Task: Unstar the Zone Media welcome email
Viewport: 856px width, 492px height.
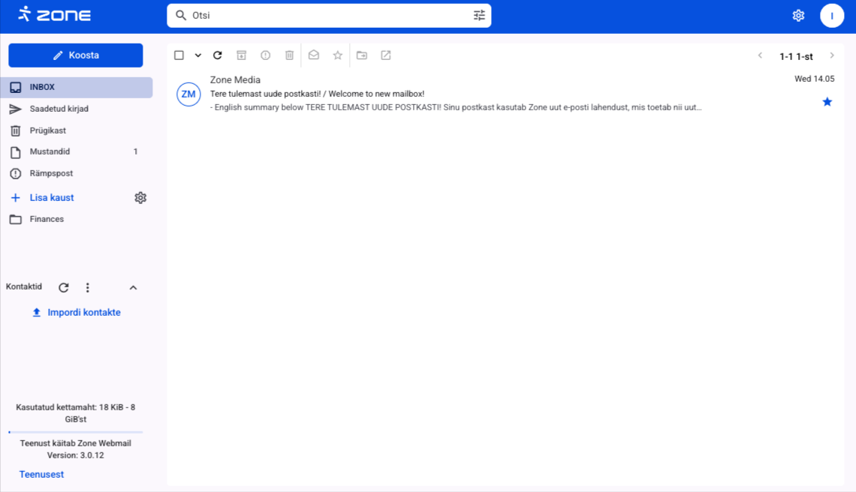Action: 827,102
